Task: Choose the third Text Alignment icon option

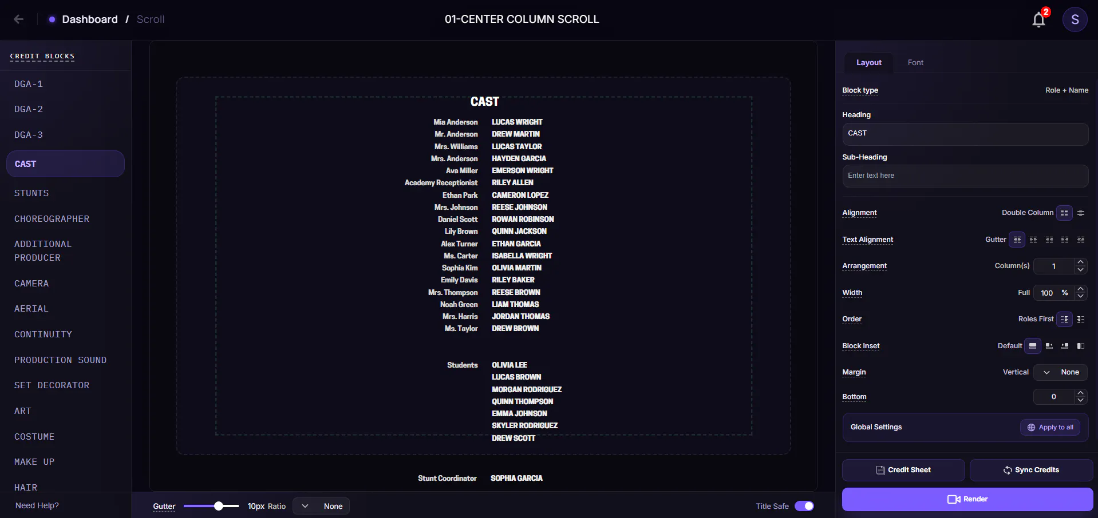Action: tap(1049, 240)
